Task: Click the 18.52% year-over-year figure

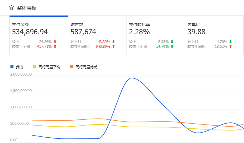Action: (x=221, y=47)
